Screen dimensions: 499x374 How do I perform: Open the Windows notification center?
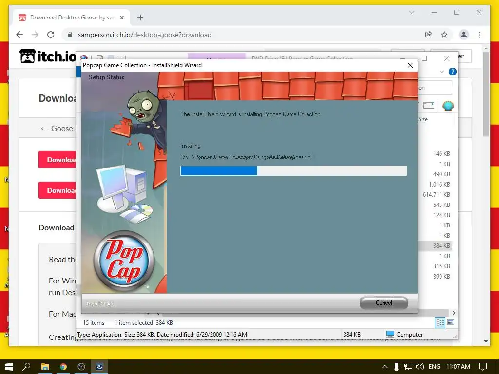tap(483, 367)
